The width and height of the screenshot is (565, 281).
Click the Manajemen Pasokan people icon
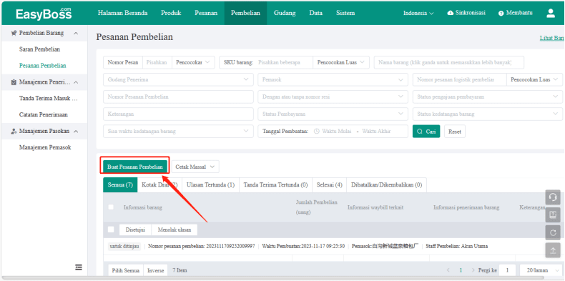(14, 131)
